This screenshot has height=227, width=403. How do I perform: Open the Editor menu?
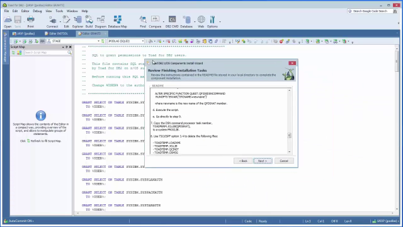pyautogui.click(x=25, y=11)
